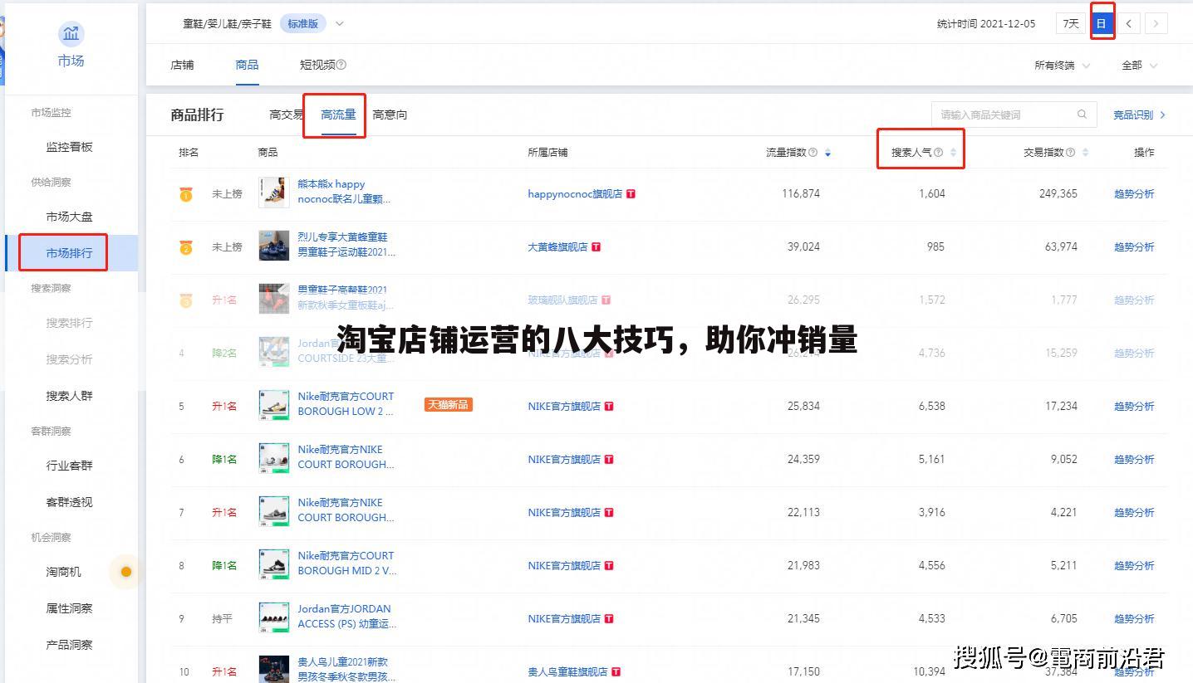Screen dimensions: 1193x683
Task: Click Tmall badge beside happynocnoc旗舰店
Action: (631, 194)
